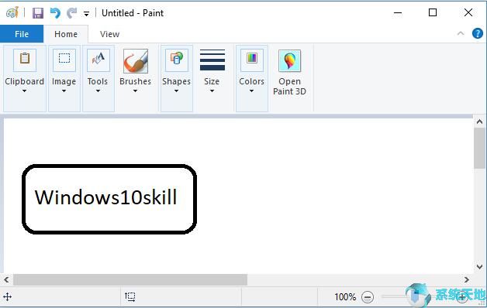Click the 100% zoom level text

[x=345, y=297]
